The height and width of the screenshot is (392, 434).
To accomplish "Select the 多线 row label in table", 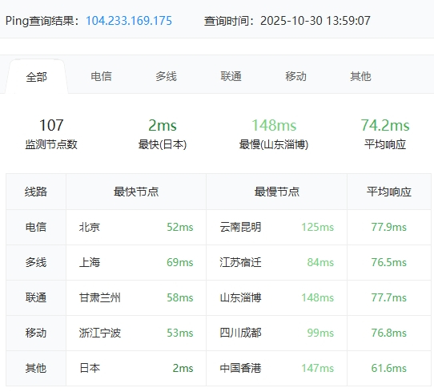I will tap(36, 262).
